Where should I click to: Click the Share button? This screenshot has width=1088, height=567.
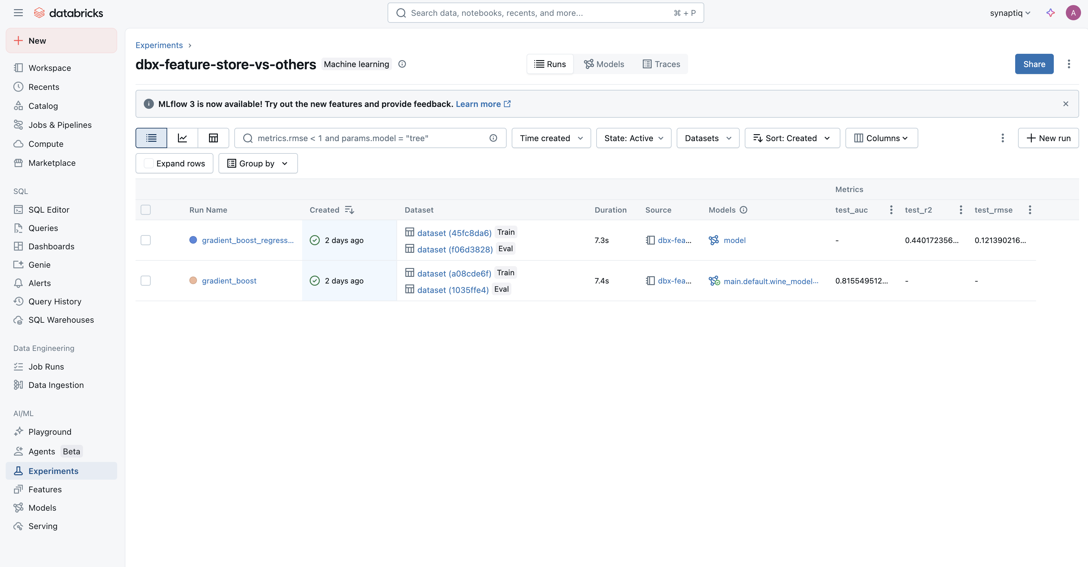(x=1034, y=64)
